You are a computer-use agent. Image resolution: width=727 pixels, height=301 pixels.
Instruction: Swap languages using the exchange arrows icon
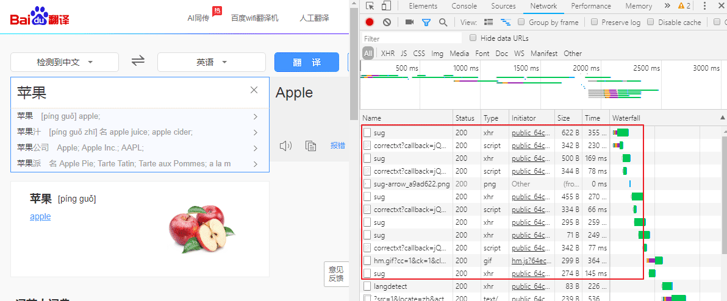click(138, 61)
